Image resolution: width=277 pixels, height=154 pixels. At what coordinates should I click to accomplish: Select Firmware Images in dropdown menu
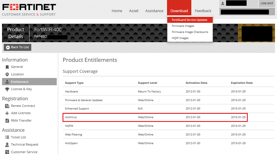pos(183,26)
